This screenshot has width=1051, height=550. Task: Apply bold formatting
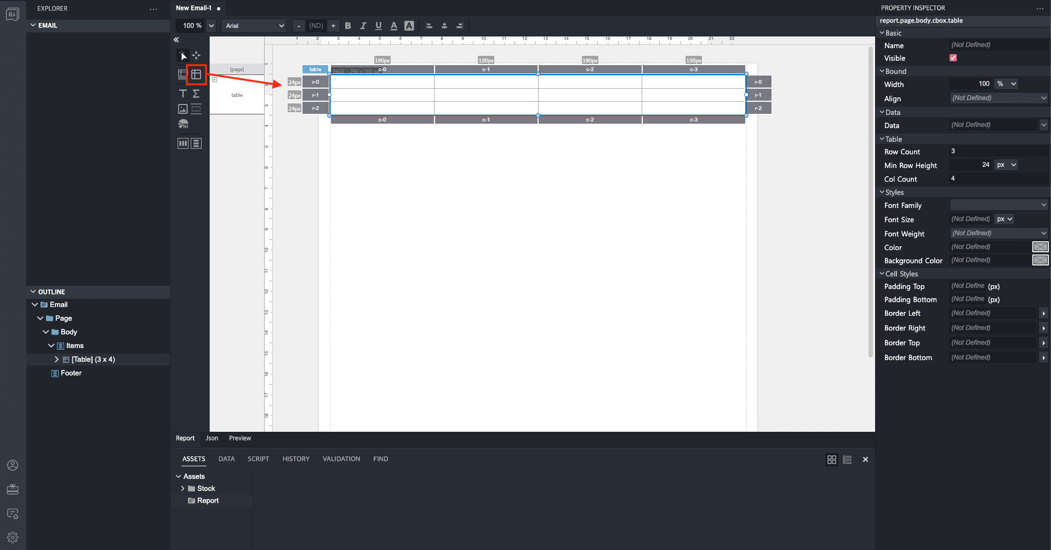348,26
